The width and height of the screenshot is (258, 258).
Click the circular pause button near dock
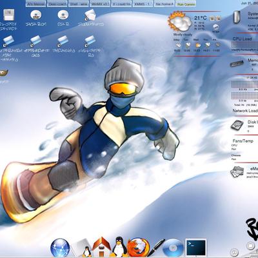point(234,252)
